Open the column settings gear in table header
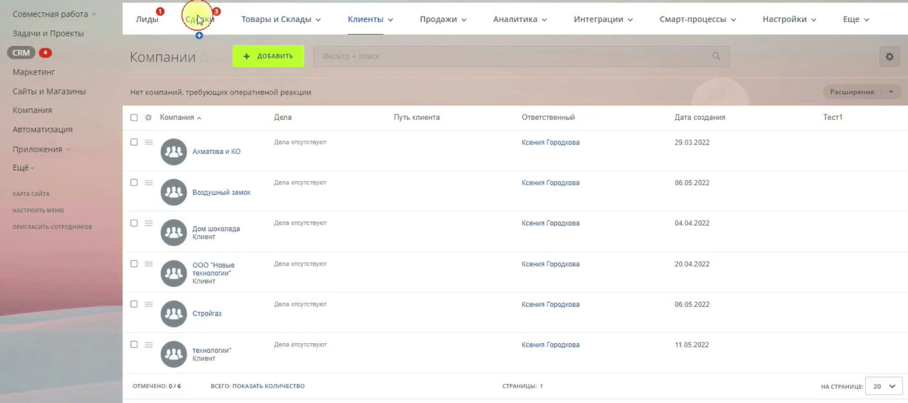 149,118
